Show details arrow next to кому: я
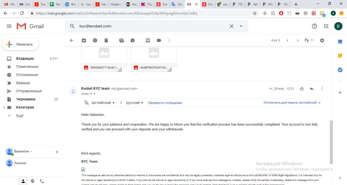 [94, 94]
